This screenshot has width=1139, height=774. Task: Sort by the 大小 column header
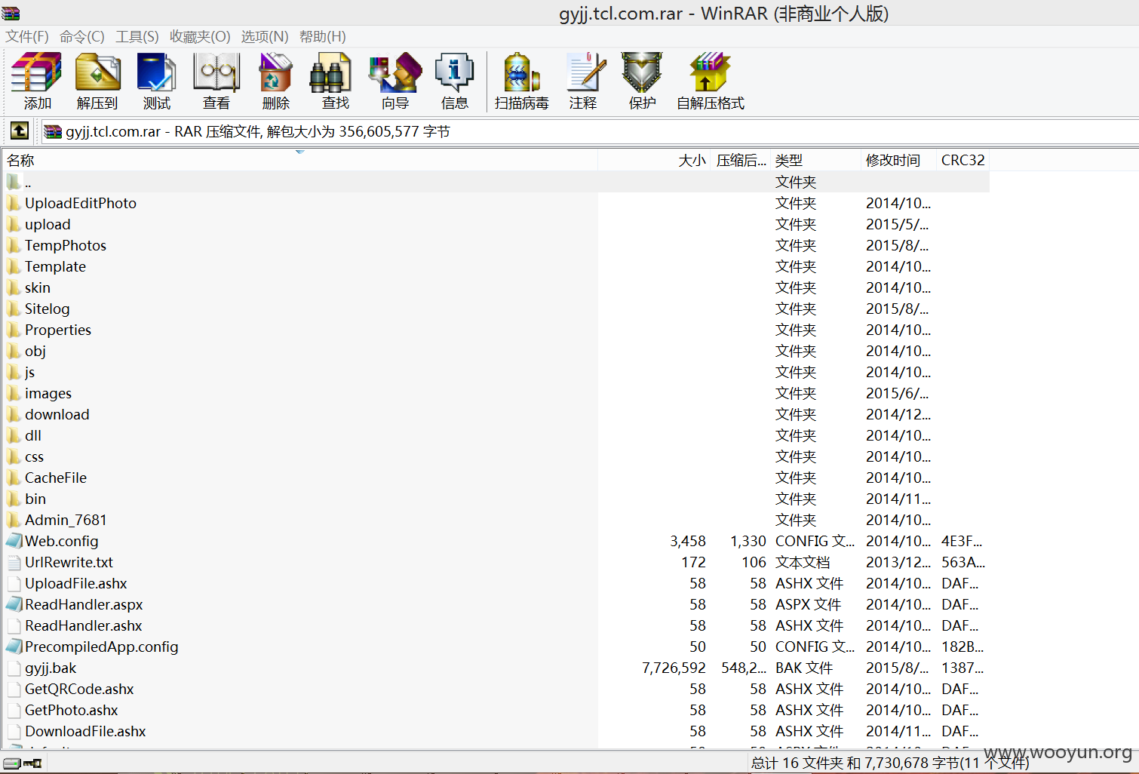pyautogui.click(x=654, y=160)
